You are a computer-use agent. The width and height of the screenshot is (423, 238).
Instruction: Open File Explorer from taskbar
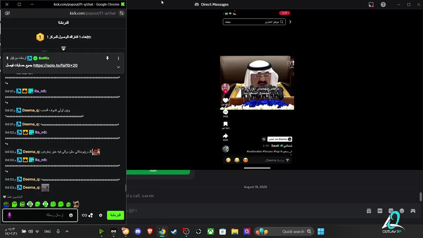click(235, 231)
